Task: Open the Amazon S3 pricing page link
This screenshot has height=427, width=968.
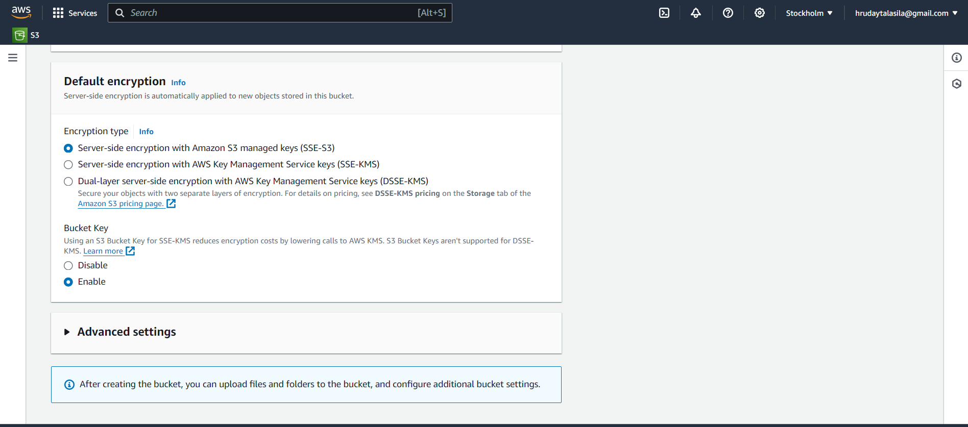Action: (x=120, y=204)
